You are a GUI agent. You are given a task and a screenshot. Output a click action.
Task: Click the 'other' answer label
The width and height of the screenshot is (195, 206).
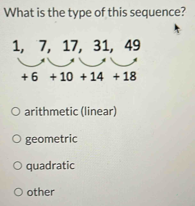[41, 192]
